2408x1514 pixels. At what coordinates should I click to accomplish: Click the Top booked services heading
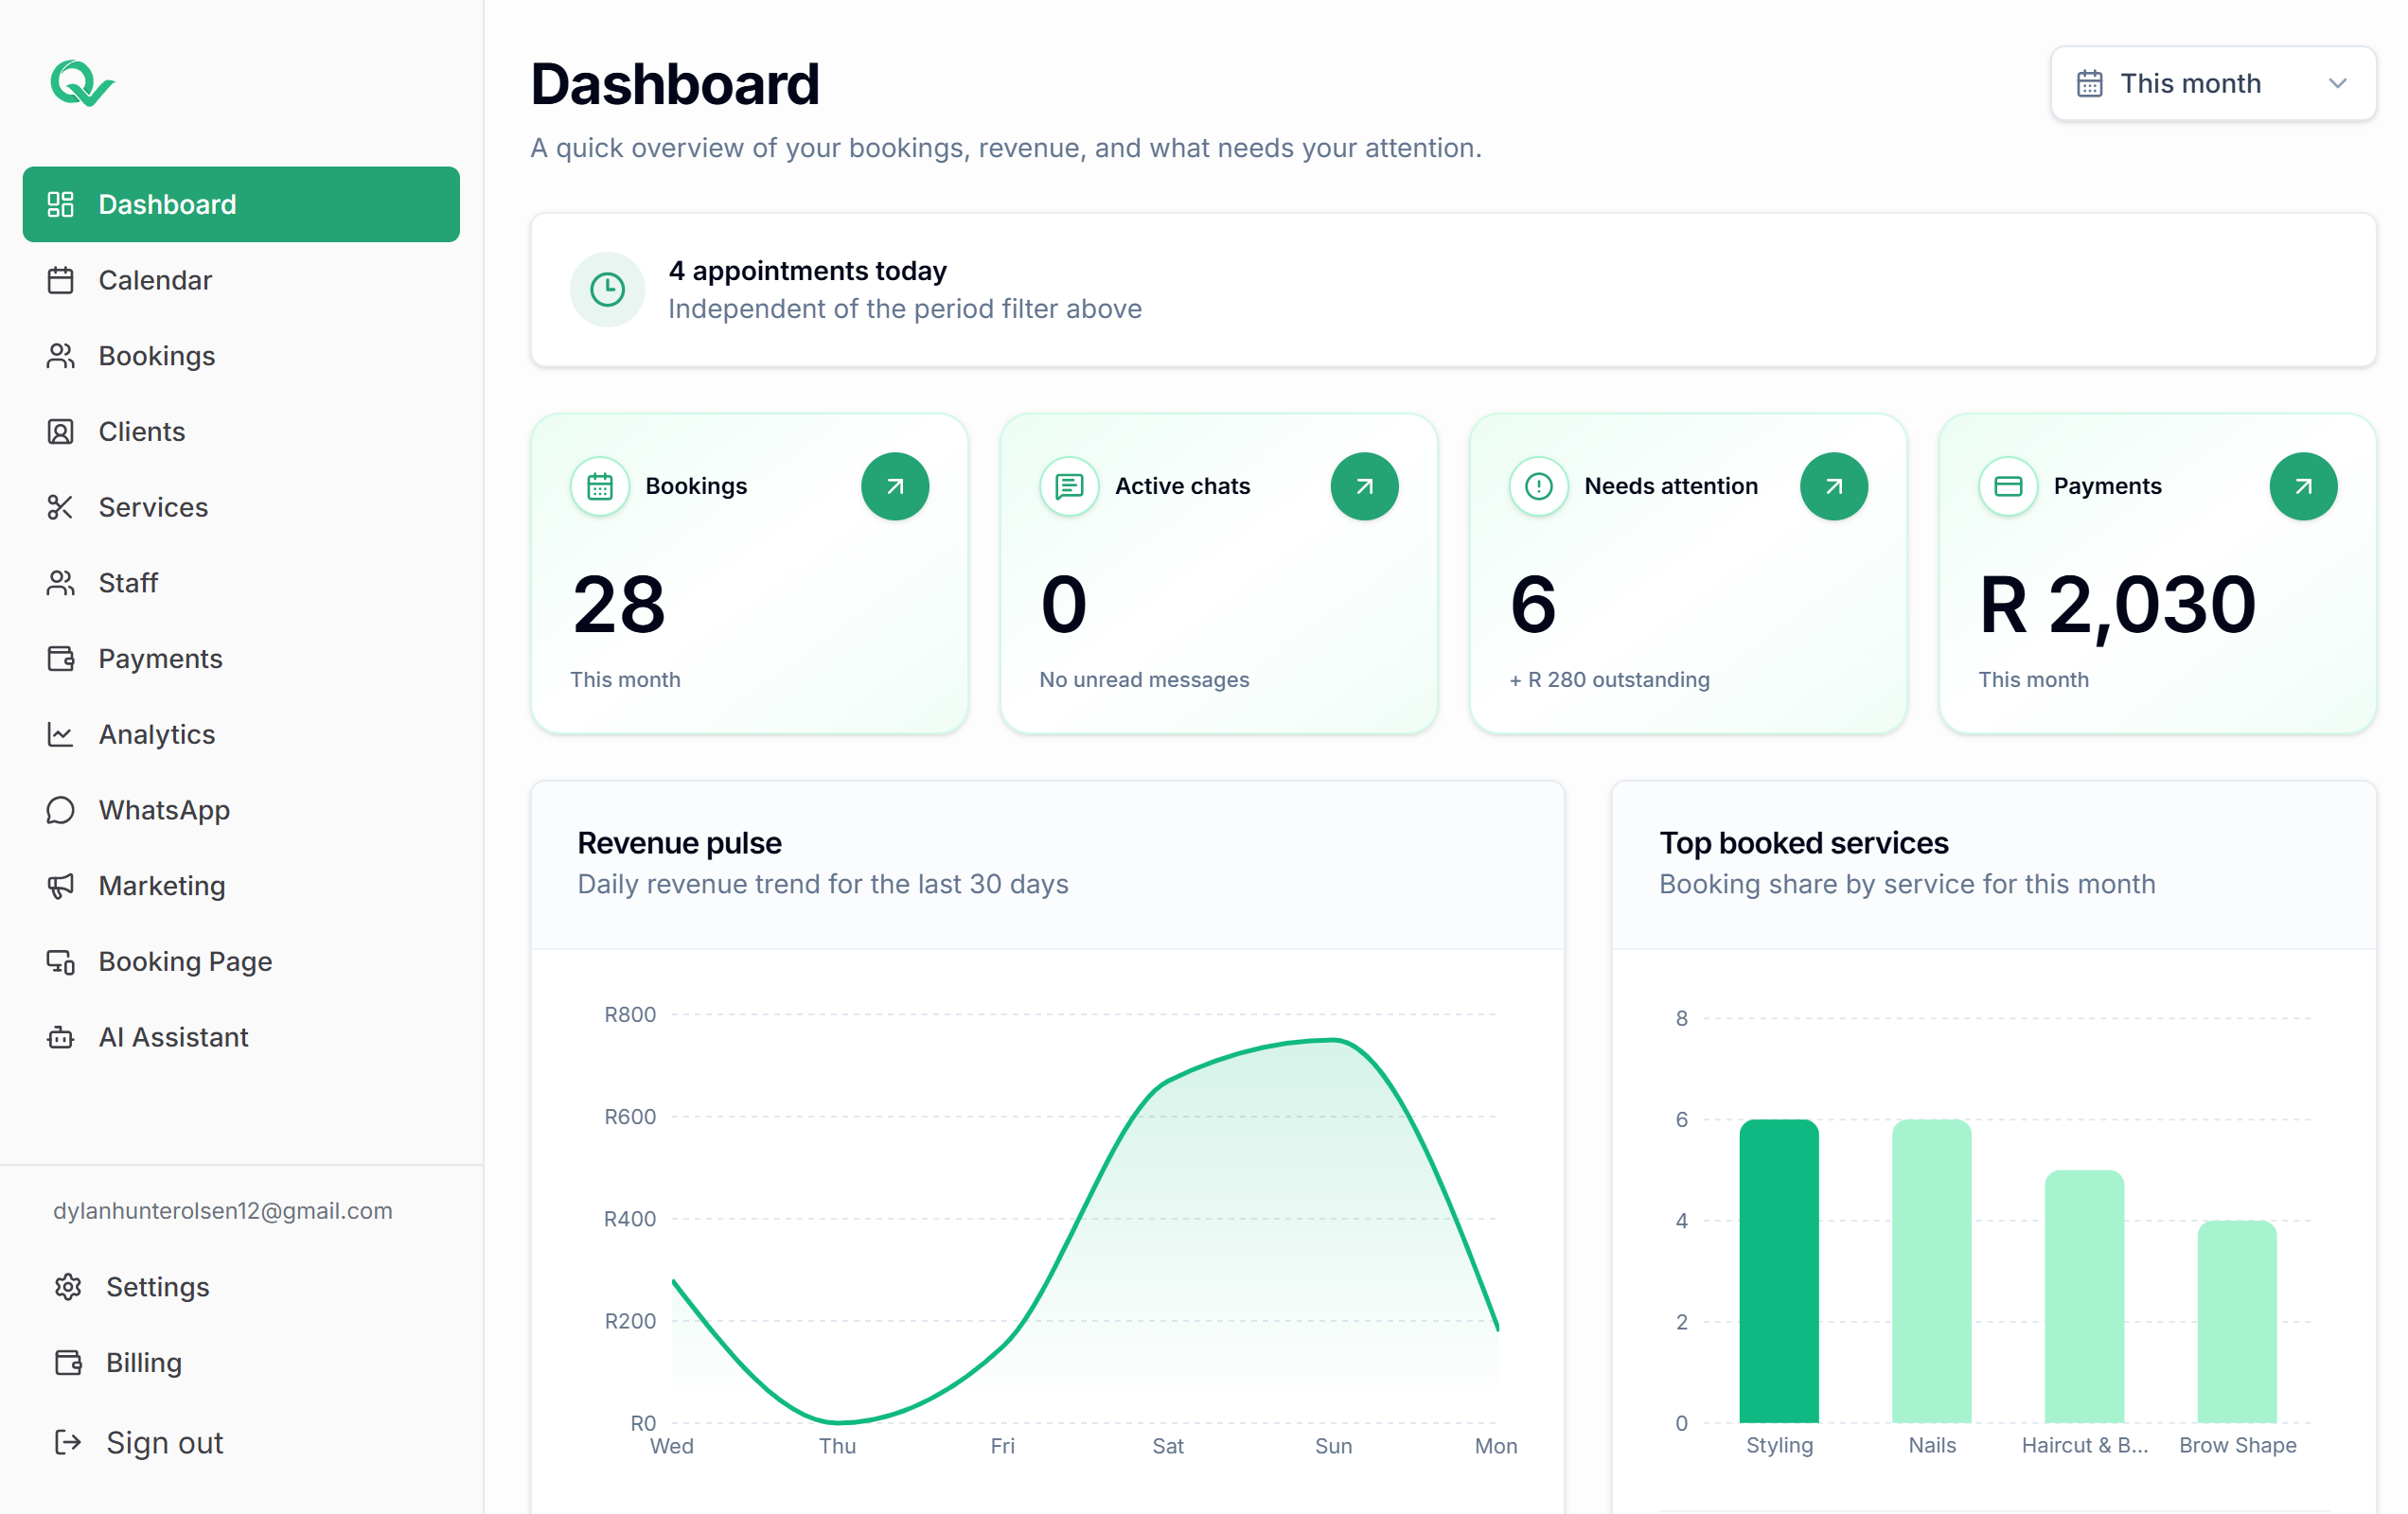tap(1804, 843)
